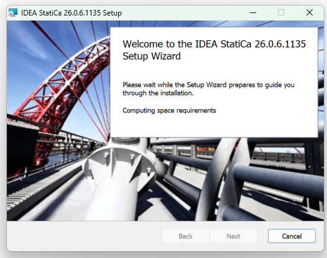Close the Setup window with X
Image resolution: width=327 pixels, height=258 pixels.
pyautogui.click(x=310, y=12)
